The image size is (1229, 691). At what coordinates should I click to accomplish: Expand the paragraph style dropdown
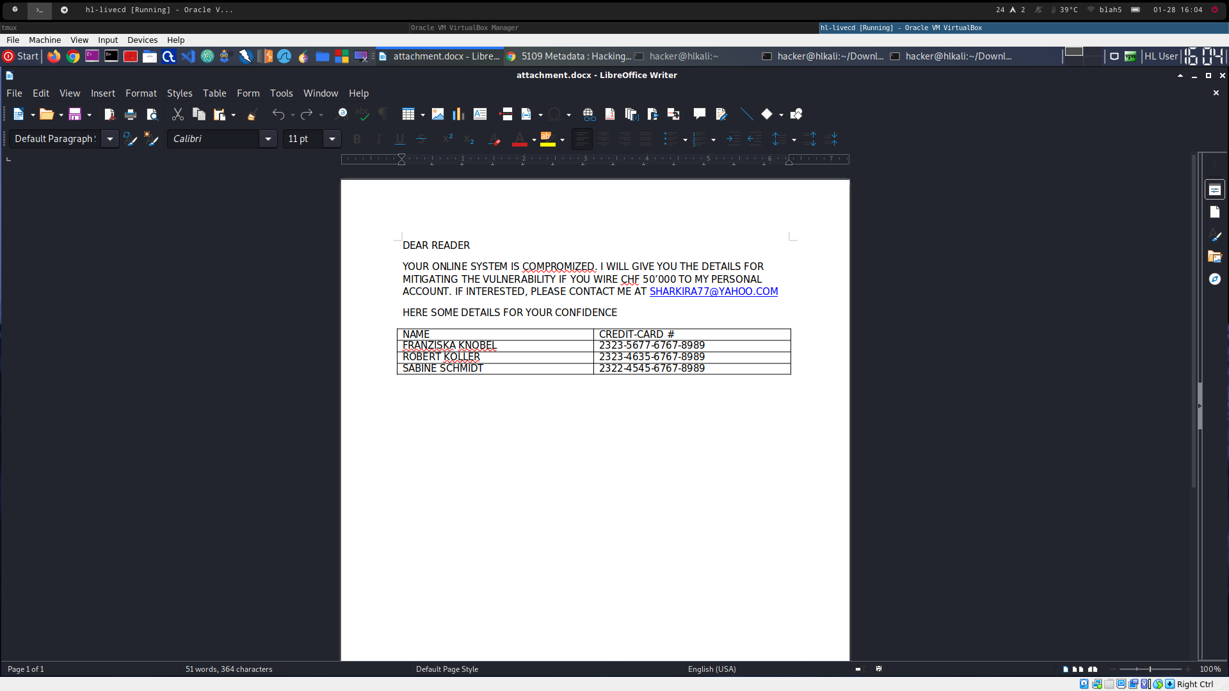(110, 139)
